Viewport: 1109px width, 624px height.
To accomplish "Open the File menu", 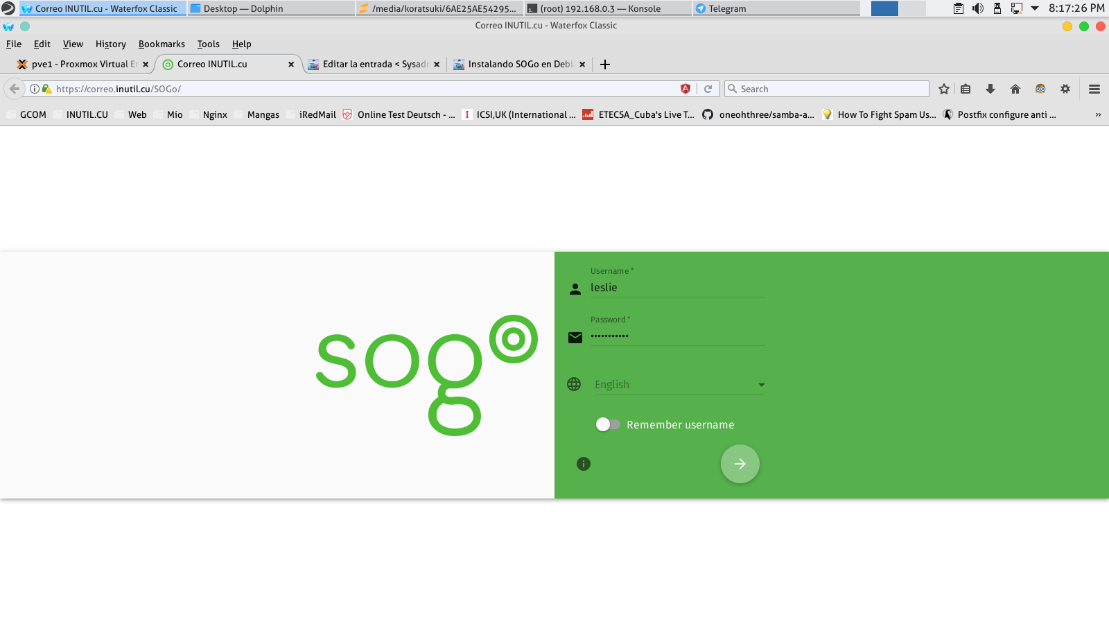I will tap(14, 44).
